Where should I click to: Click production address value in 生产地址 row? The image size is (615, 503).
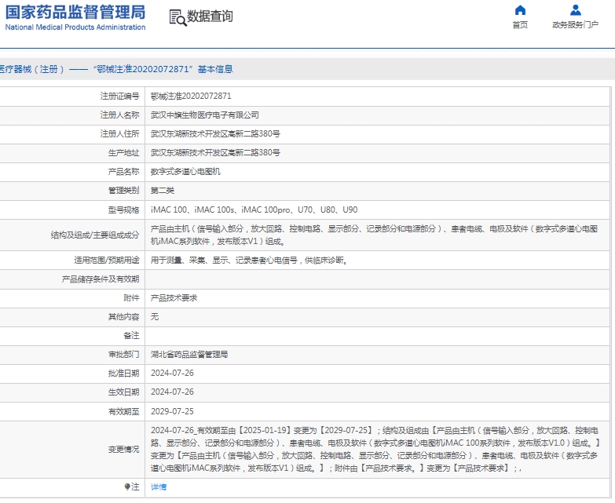tap(215, 153)
